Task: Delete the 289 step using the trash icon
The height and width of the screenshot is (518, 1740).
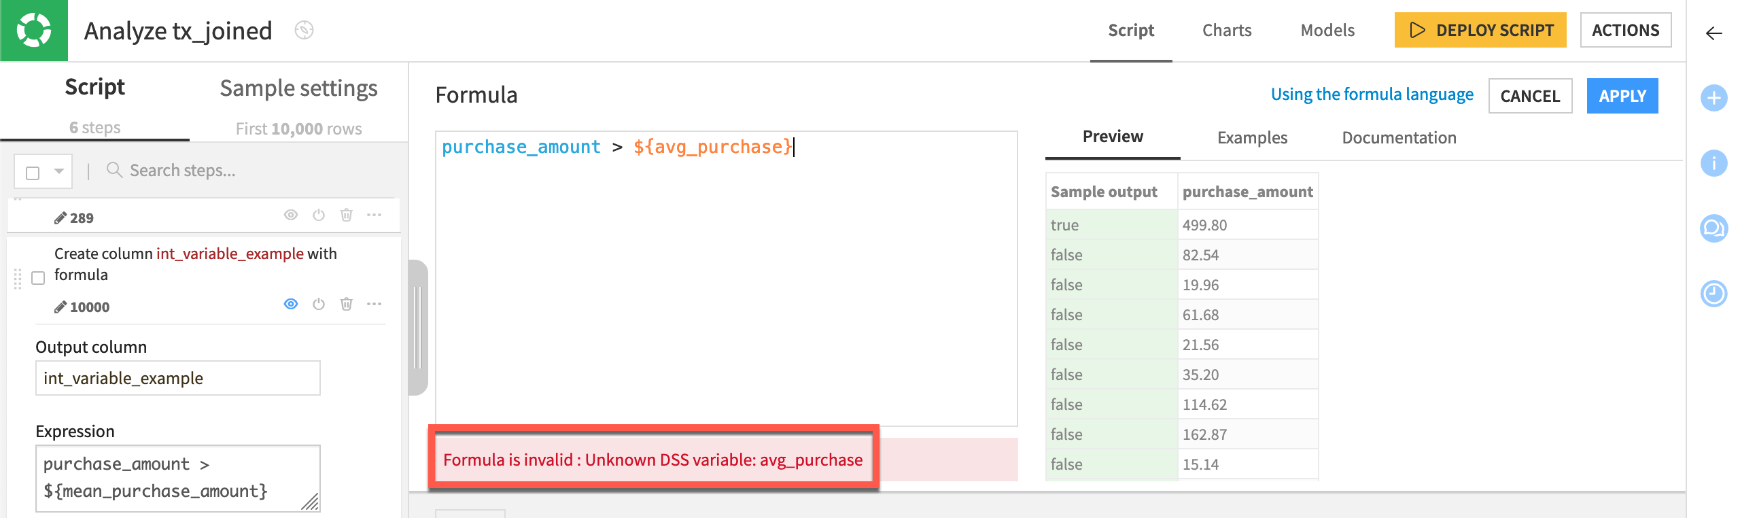Action: pyautogui.click(x=347, y=215)
